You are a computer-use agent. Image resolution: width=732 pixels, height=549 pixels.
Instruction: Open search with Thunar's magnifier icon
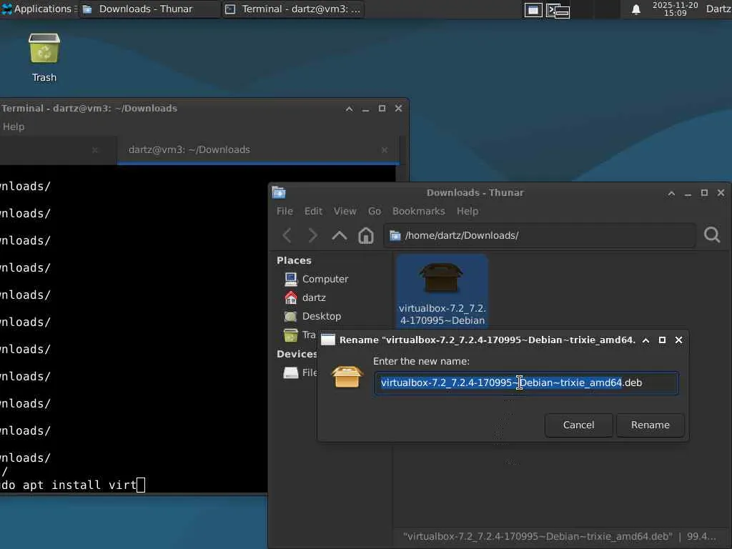click(712, 234)
